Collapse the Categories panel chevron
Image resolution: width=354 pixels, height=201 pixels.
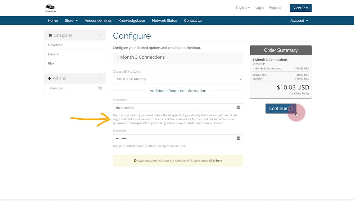[x=101, y=35]
